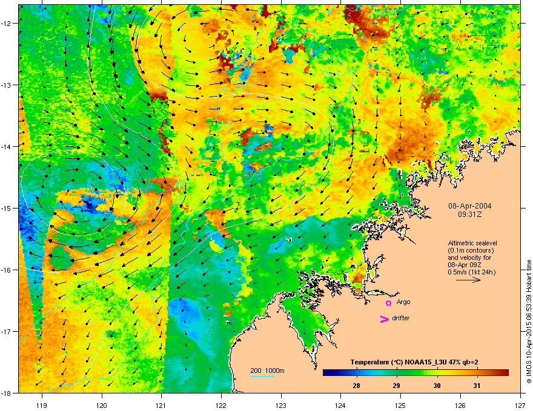Click the '200 1000m' bathymetry label
The image size is (533, 411).
[x=267, y=371]
